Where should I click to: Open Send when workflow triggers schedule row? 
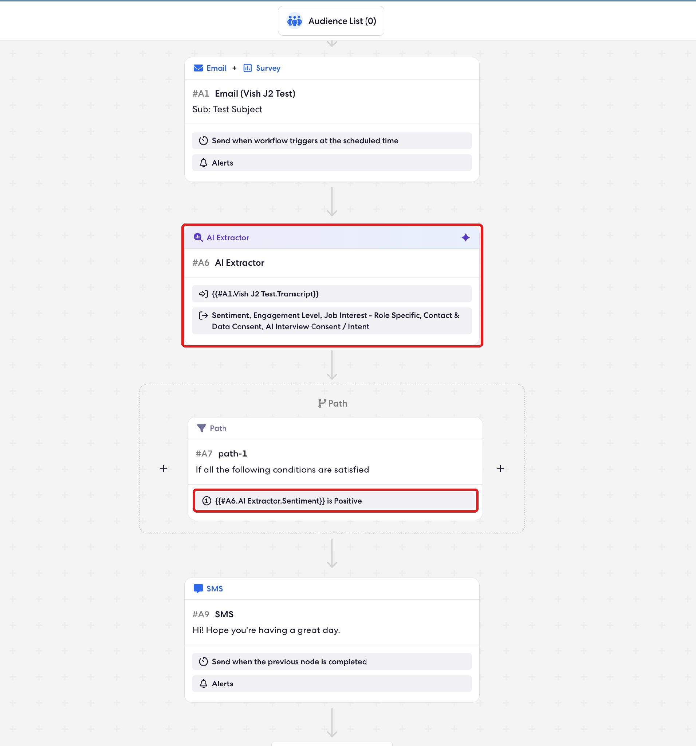[332, 141]
